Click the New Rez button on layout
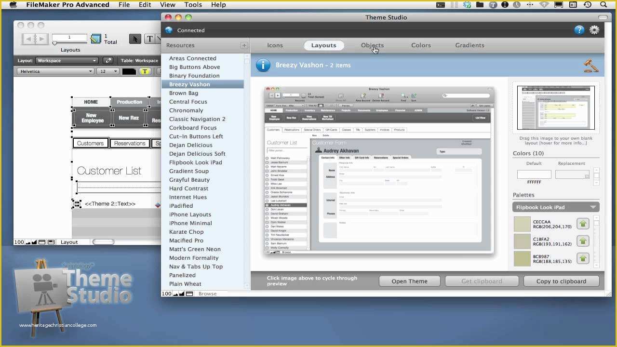 coord(128,118)
